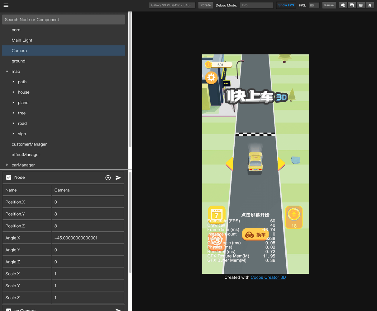Open the Cocos Creator 3D link
377x311 pixels.
point(268,277)
